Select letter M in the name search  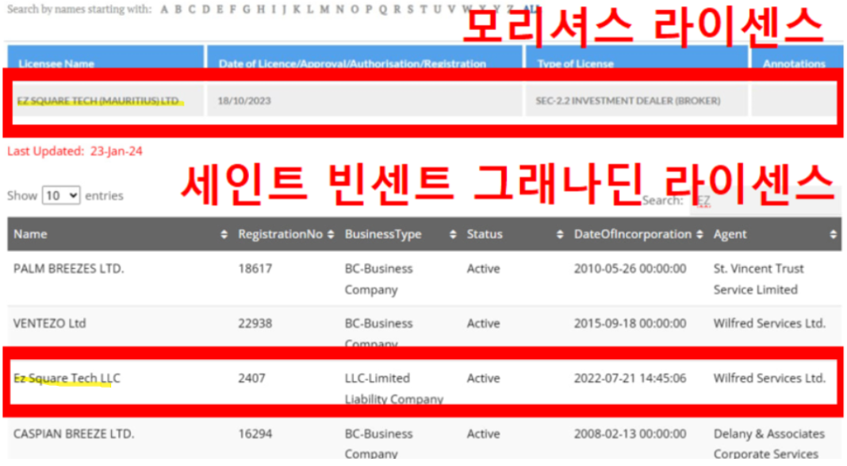click(x=324, y=10)
